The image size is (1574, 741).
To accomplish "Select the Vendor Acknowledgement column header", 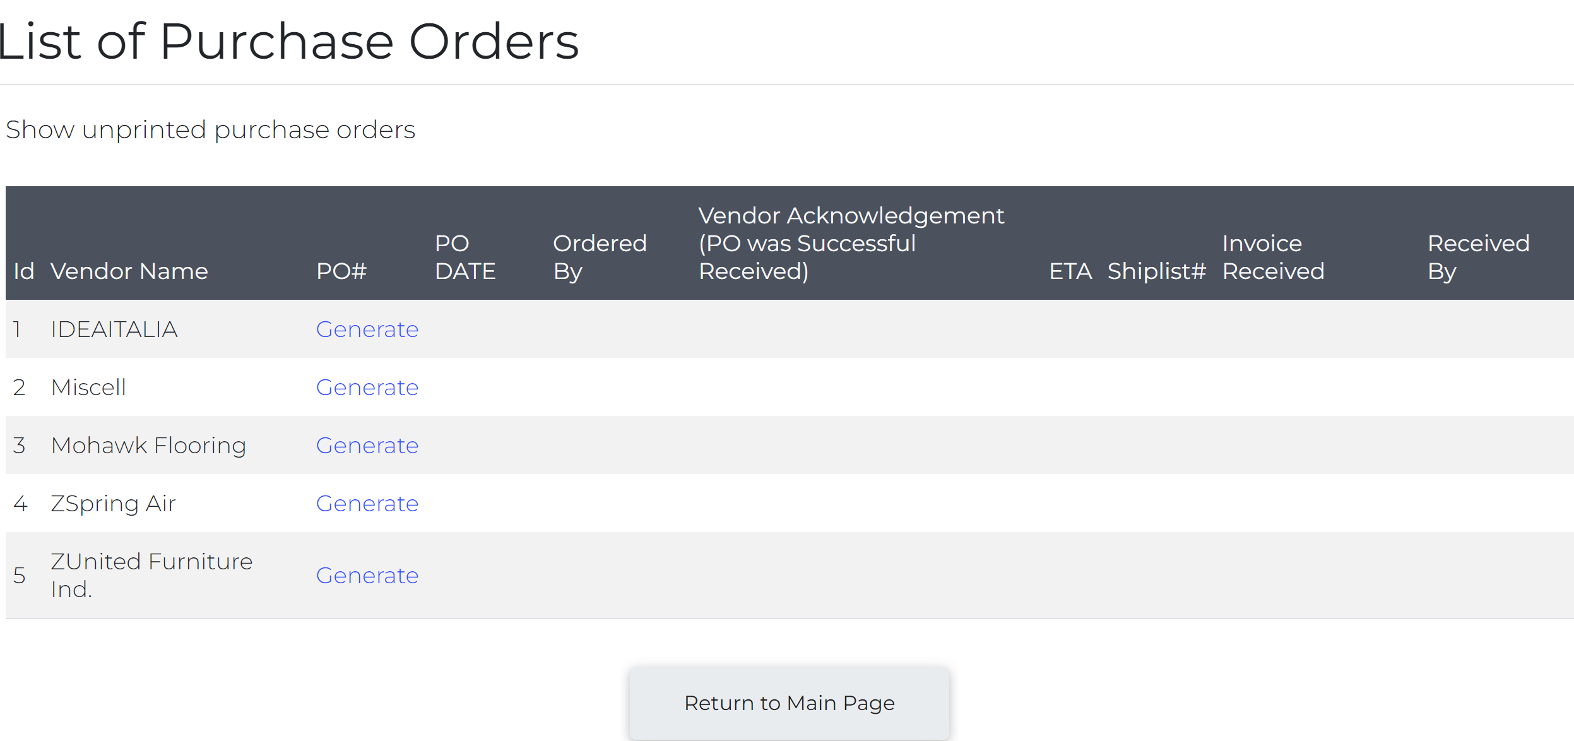I will (x=851, y=244).
